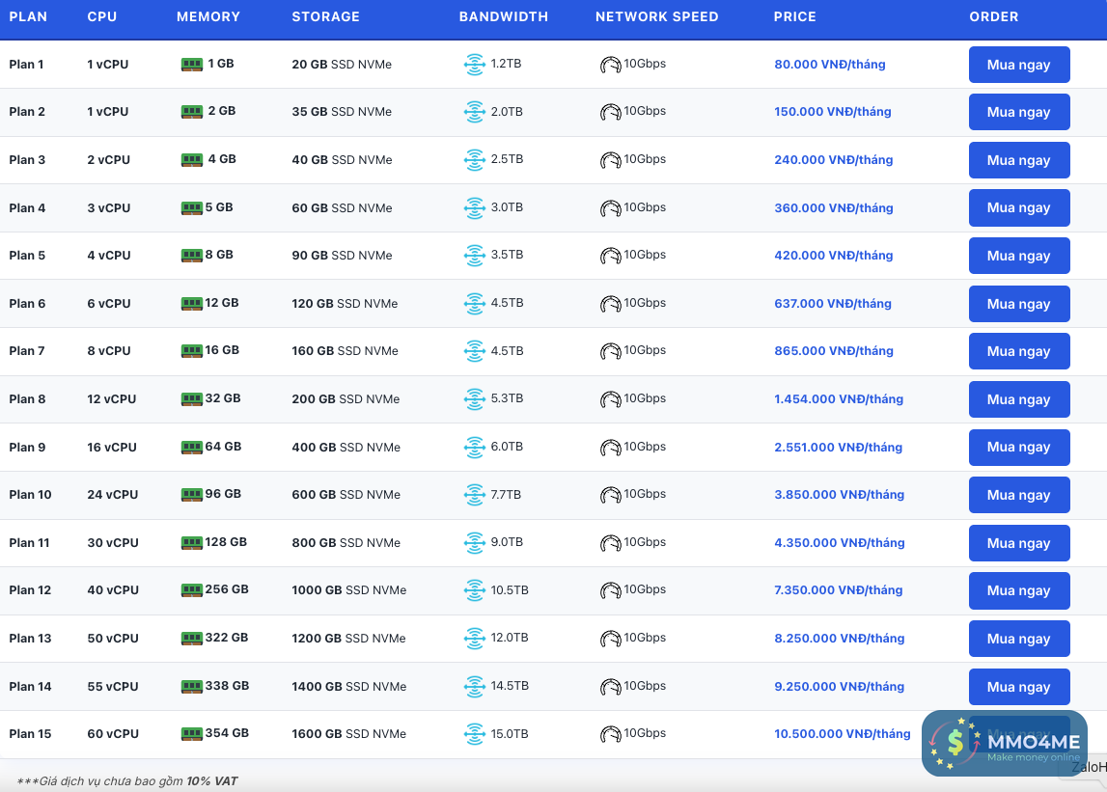Open the 80.000 VNĐ/tháng price link
The image size is (1107, 792).
(x=829, y=65)
